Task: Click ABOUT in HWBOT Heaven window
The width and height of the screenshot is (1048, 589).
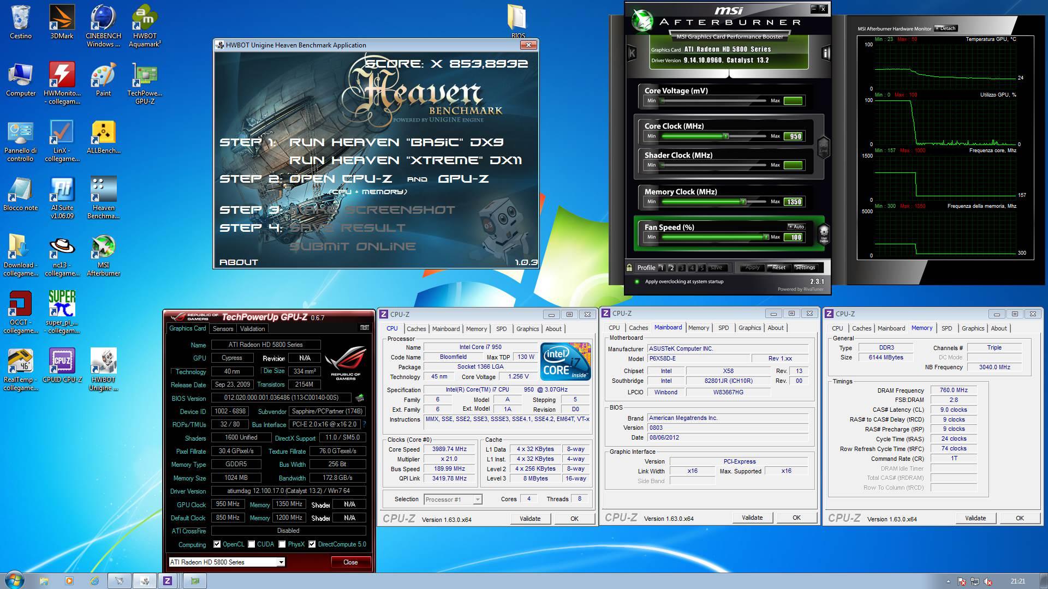Action: coord(239,262)
